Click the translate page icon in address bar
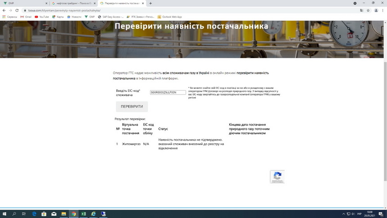This screenshot has width=387, height=218. coord(361,10)
